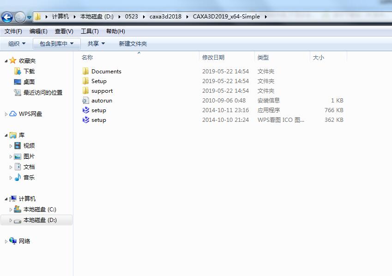Select the 网络 network icon

point(13,241)
